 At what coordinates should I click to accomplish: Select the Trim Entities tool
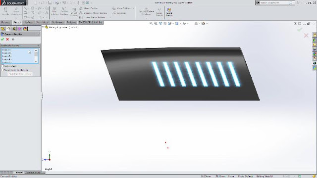click(x=54, y=11)
